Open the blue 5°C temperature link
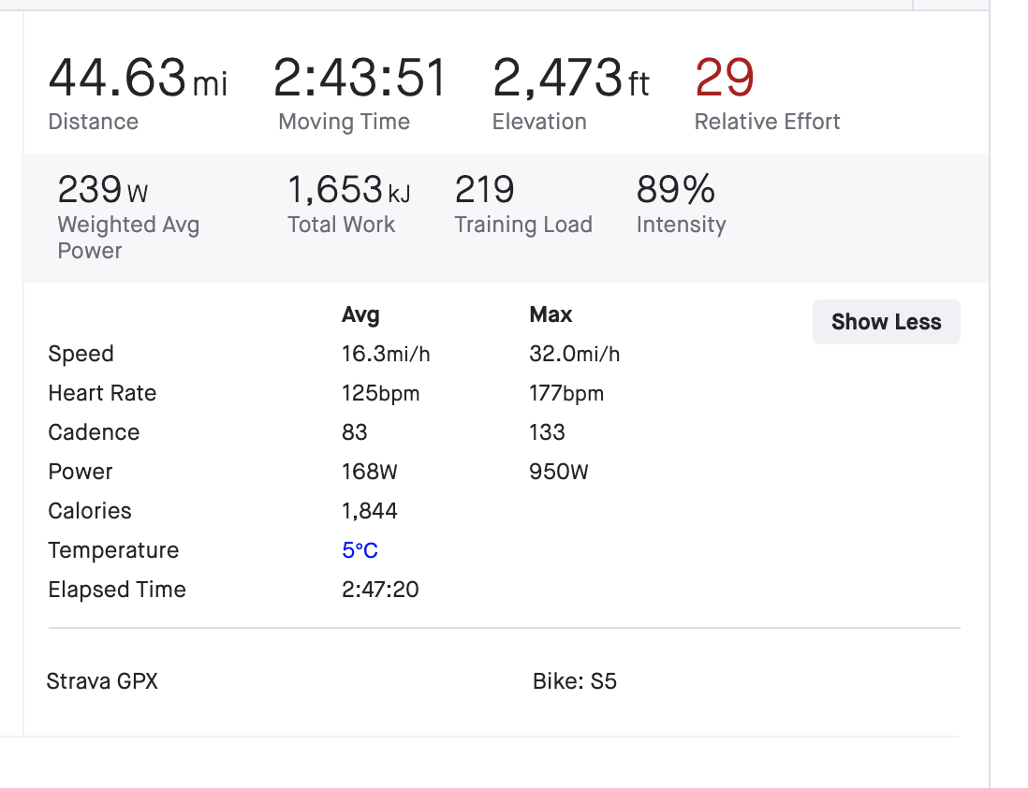 (x=360, y=550)
